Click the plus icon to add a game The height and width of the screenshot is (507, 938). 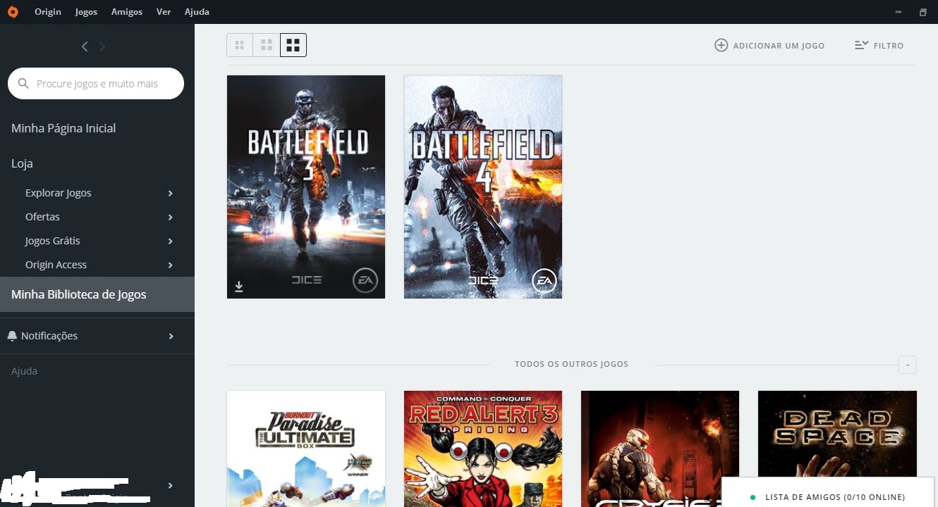(721, 45)
